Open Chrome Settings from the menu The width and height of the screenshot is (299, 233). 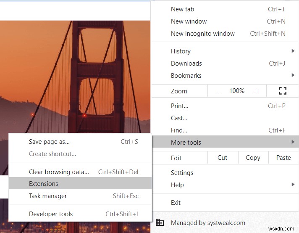pos(182,172)
